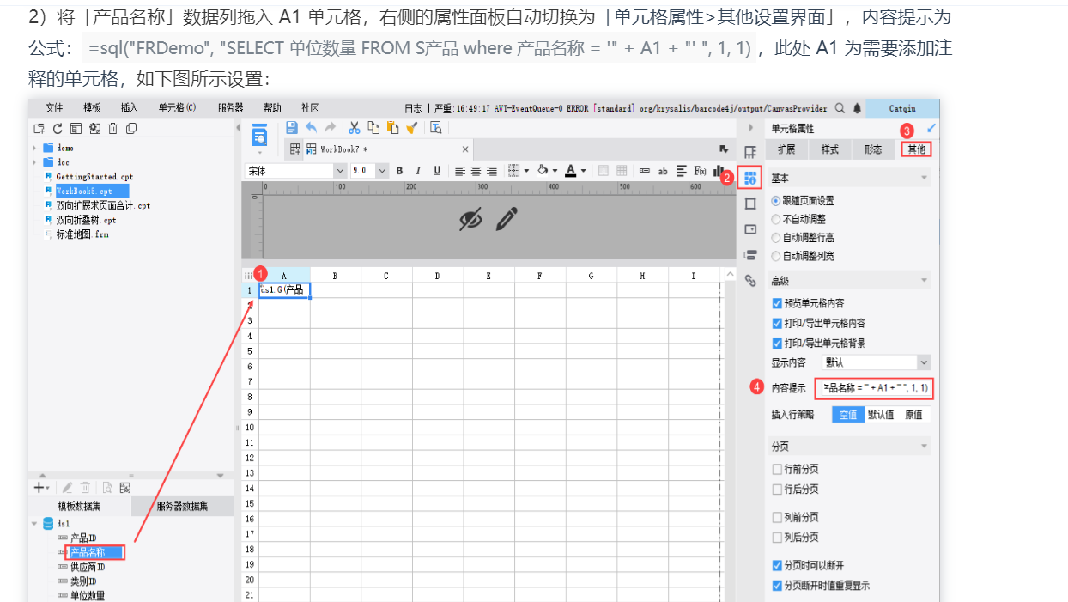Viewport: 1068px width, 602px height.
Task: Click the Redo arrow icon
Action: click(330, 128)
